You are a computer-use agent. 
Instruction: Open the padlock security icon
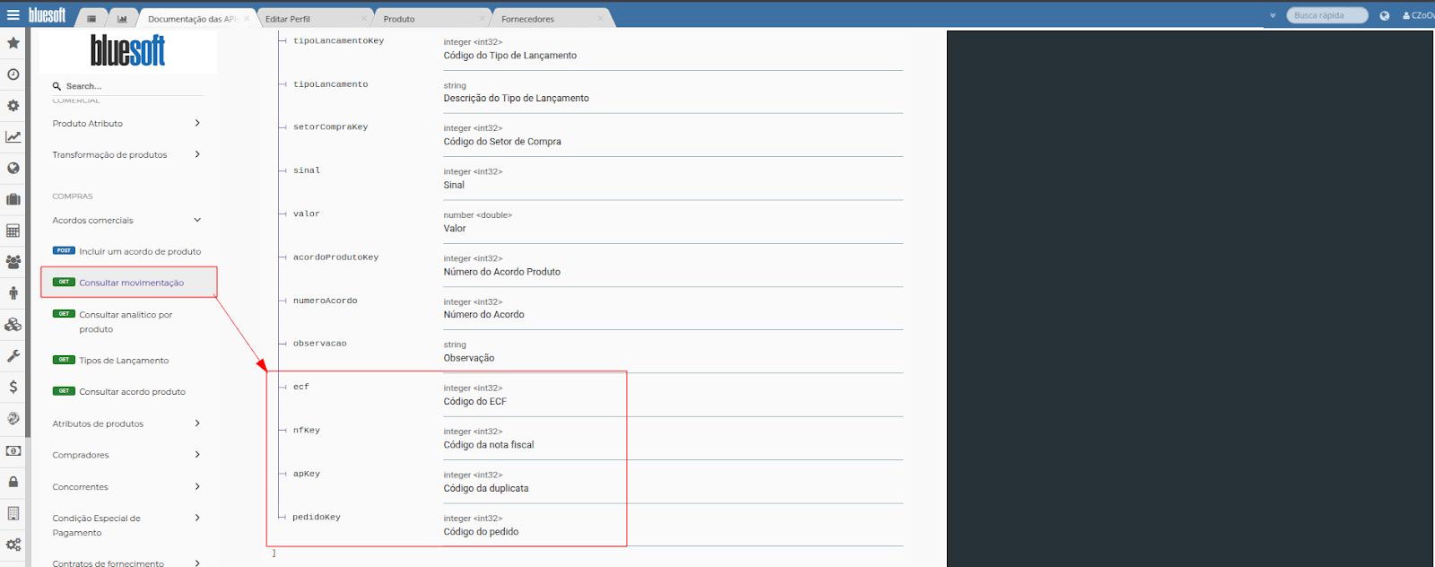click(x=13, y=482)
